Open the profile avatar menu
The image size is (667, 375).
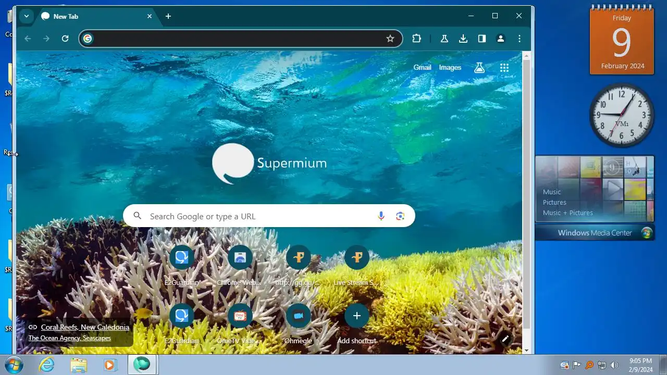point(501,39)
